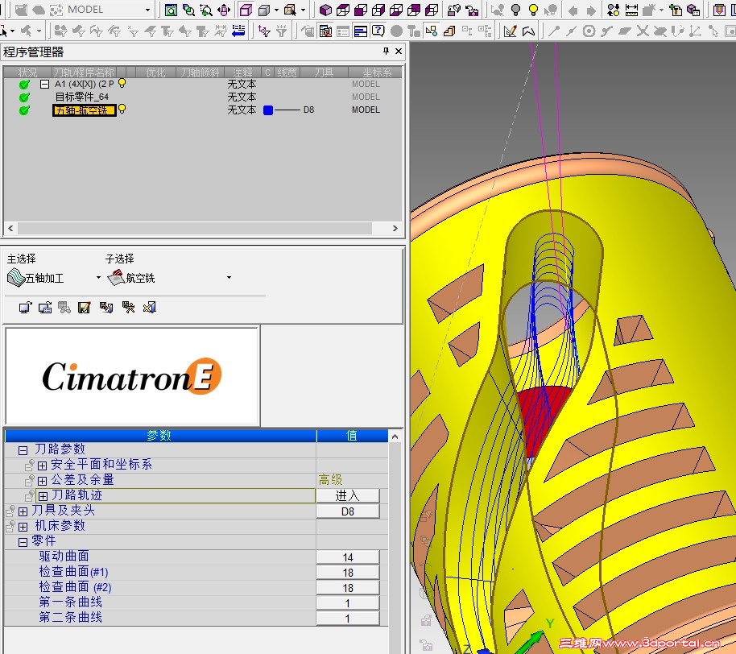Click the blue color swatch in 五轴-航空铣 row

tap(268, 110)
